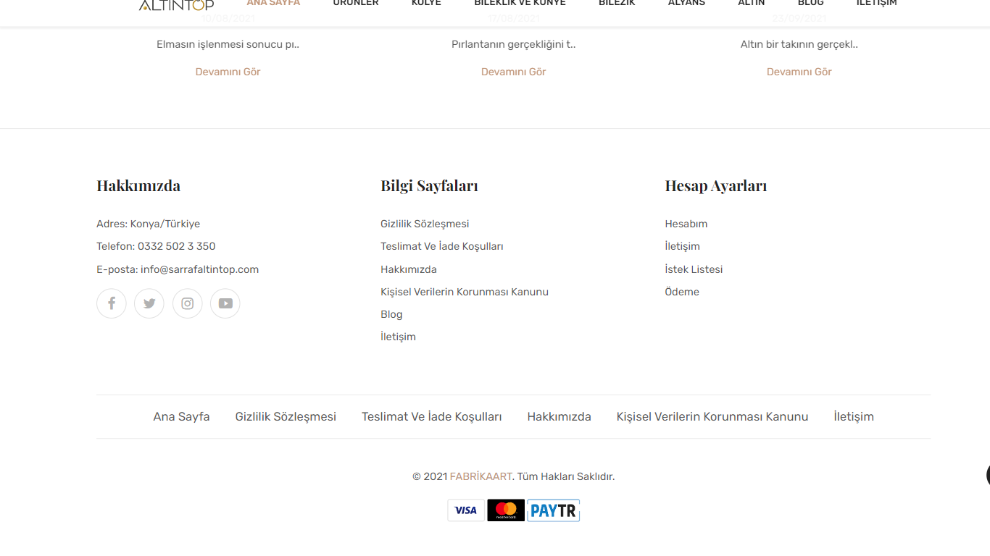
Task: Click the Twitter bird icon
Action: (149, 303)
